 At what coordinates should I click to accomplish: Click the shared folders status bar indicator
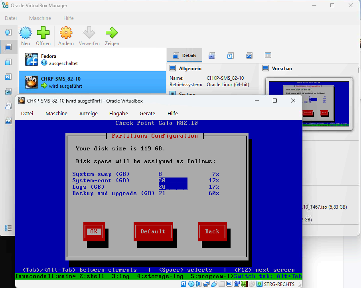tap(221, 284)
